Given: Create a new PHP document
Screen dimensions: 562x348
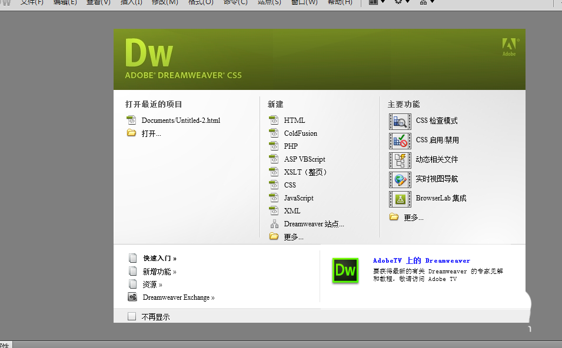Looking at the screenshot, I should pos(291,146).
